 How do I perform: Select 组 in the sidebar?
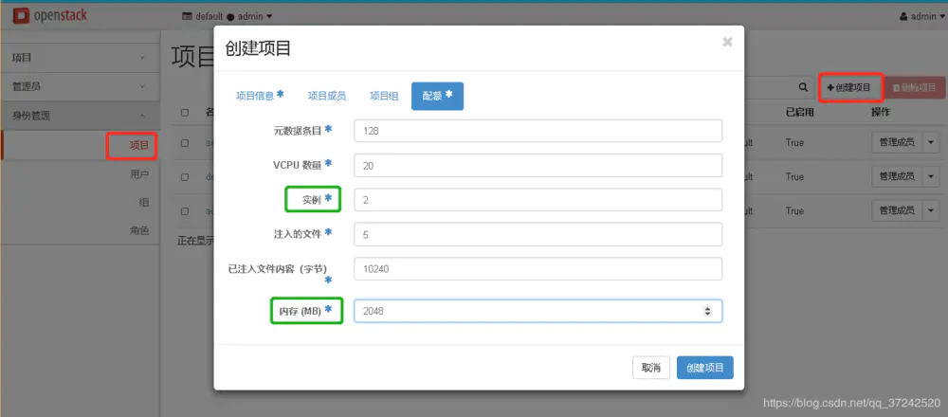point(144,203)
